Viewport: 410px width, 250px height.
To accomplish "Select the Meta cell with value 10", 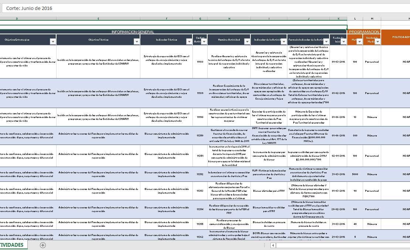I will (x=355, y=117).
